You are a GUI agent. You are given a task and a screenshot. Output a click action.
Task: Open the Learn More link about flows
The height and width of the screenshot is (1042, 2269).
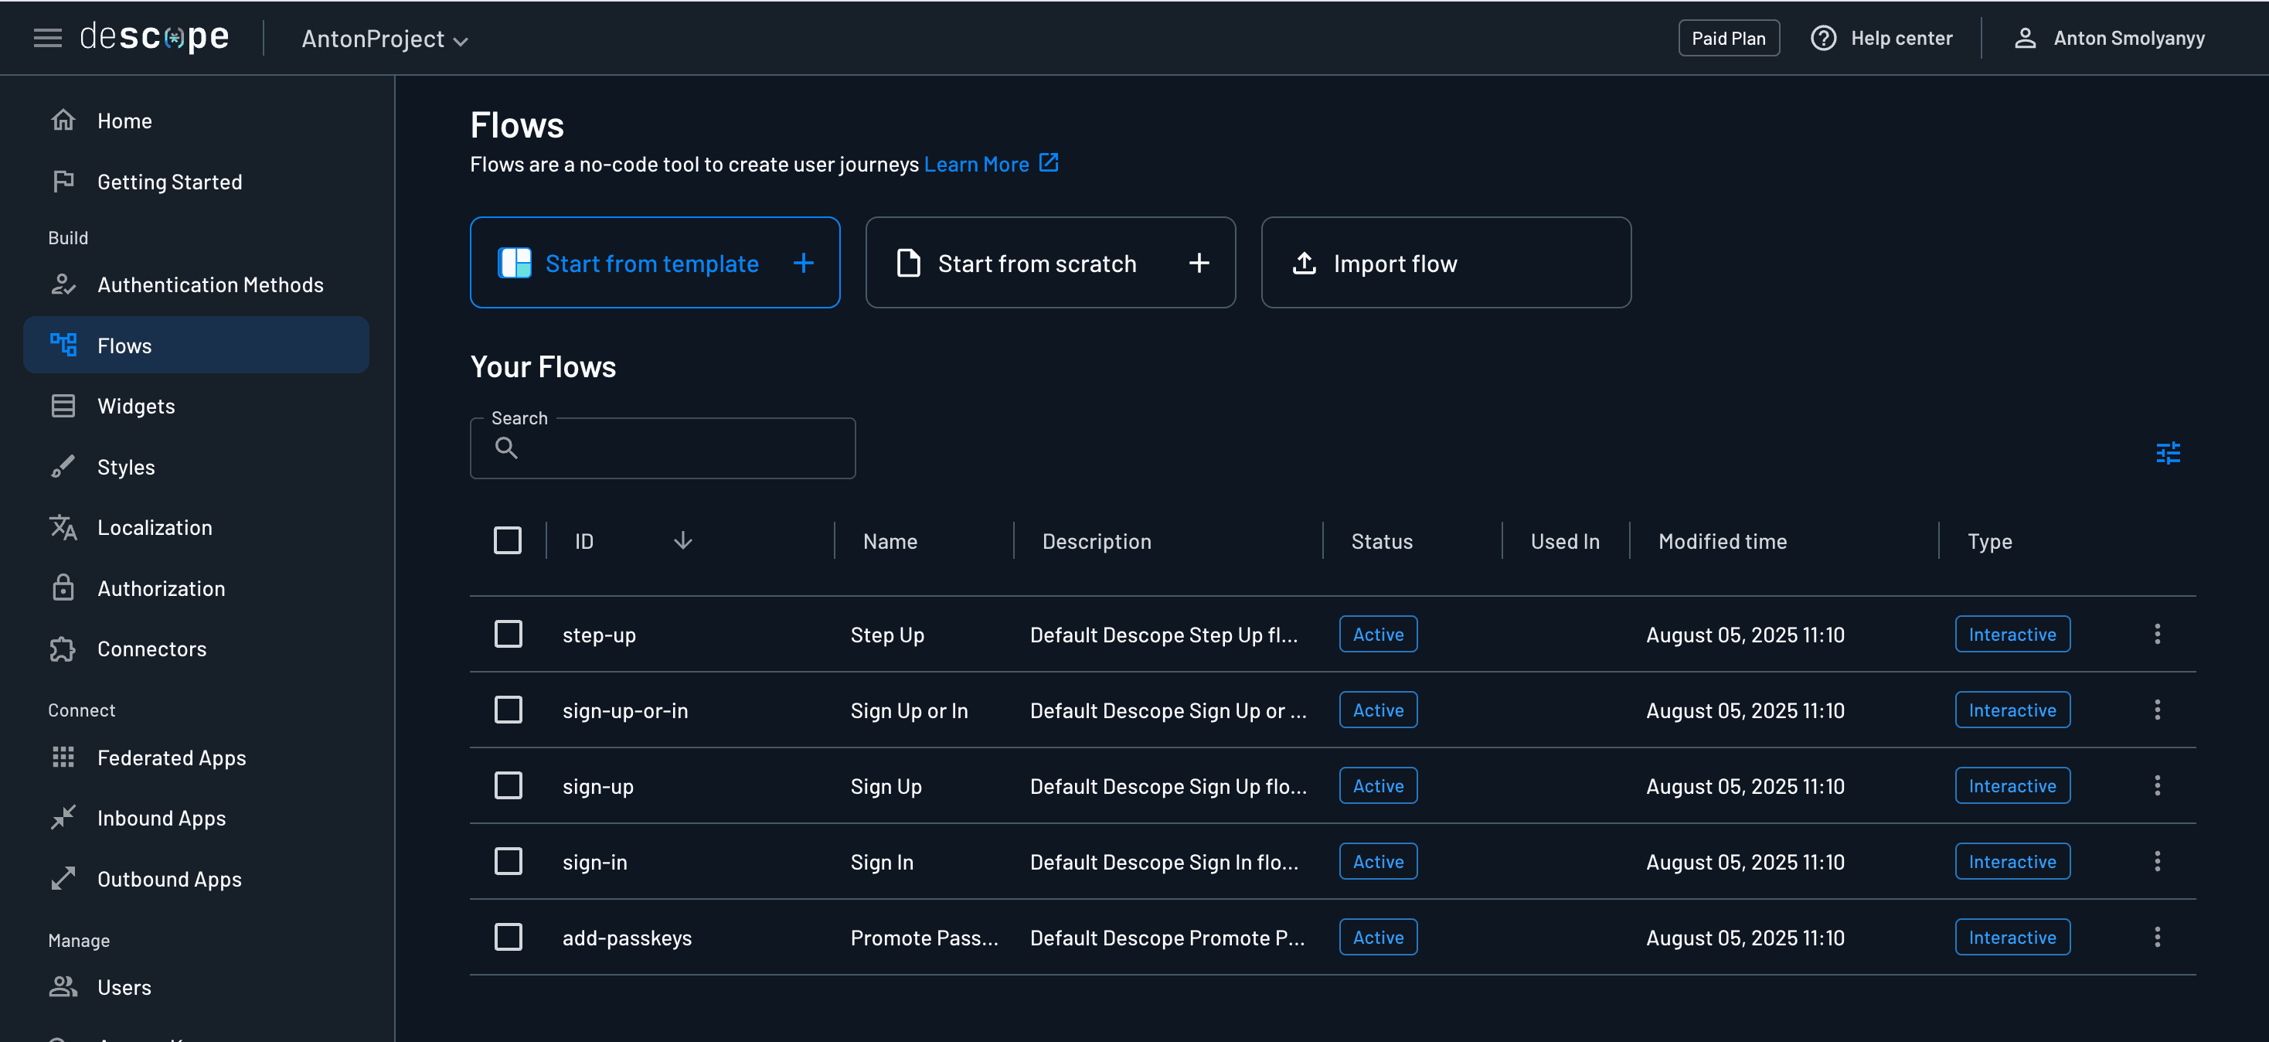[976, 164]
